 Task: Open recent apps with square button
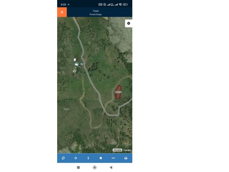coord(78,167)
